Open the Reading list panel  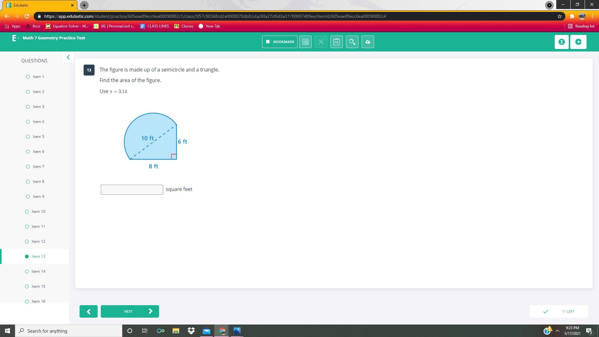(581, 26)
